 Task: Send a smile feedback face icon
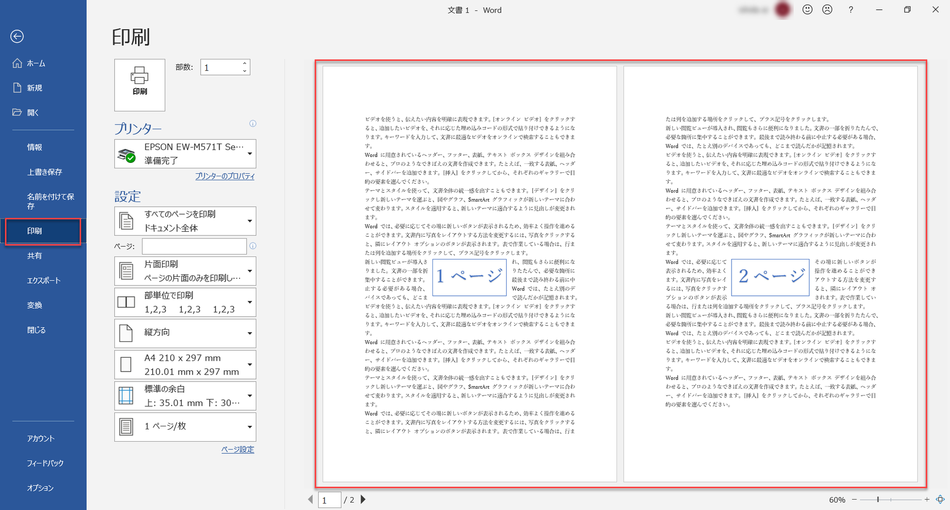[x=807, y=9]
